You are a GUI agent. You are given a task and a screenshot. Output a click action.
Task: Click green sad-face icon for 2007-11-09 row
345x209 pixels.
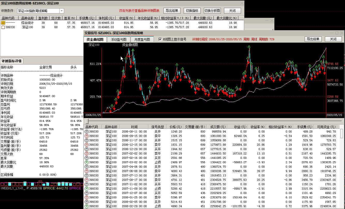pos(87,189)
